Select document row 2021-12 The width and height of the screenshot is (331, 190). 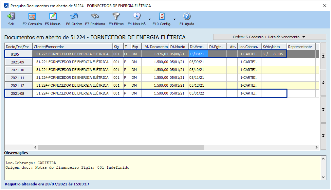click(18, 86)
